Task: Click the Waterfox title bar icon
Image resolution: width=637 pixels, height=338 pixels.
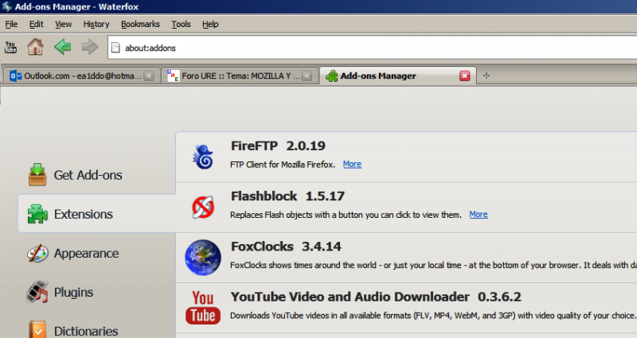Action: 7,6
